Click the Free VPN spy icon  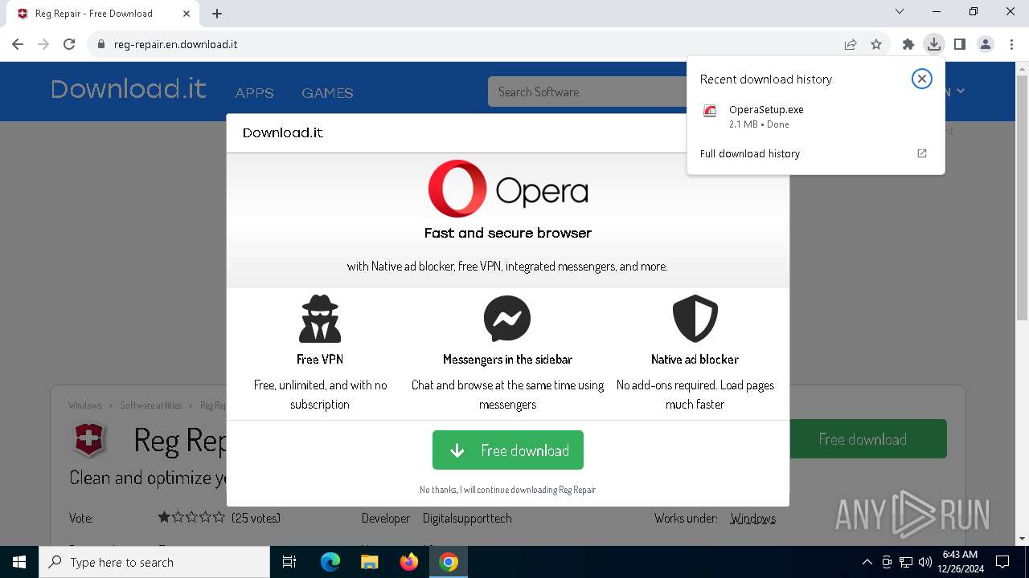click(x=320, y=319)
